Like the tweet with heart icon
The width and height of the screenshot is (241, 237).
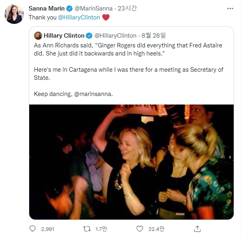[140, 229]
